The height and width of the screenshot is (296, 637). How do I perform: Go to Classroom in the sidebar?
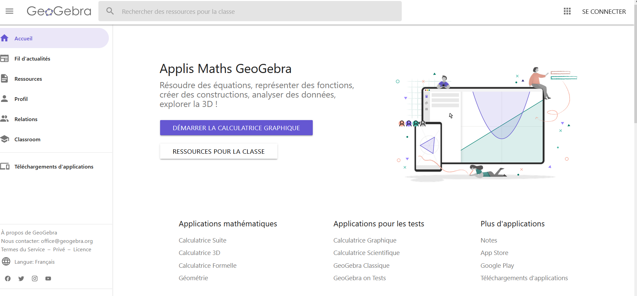click(27, 139)
